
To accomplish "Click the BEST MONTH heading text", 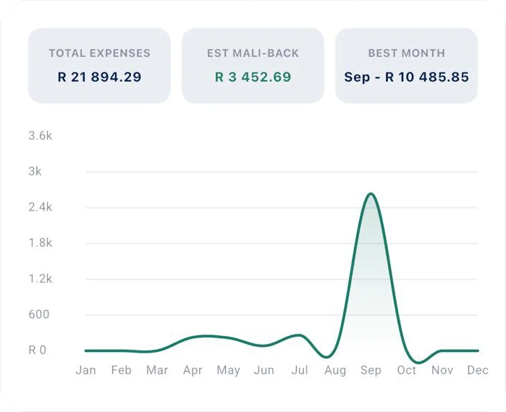I will click(x=407, y=54).
